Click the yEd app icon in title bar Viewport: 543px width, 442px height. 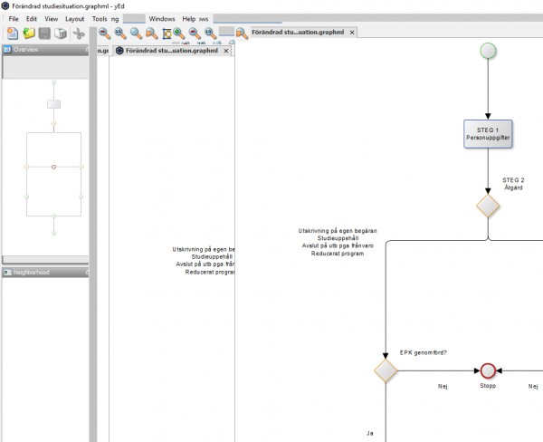coord(5,6)
